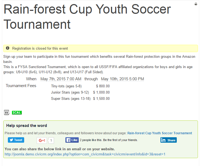
Task: Click the Facebook Like button
Action: [72, 140]
